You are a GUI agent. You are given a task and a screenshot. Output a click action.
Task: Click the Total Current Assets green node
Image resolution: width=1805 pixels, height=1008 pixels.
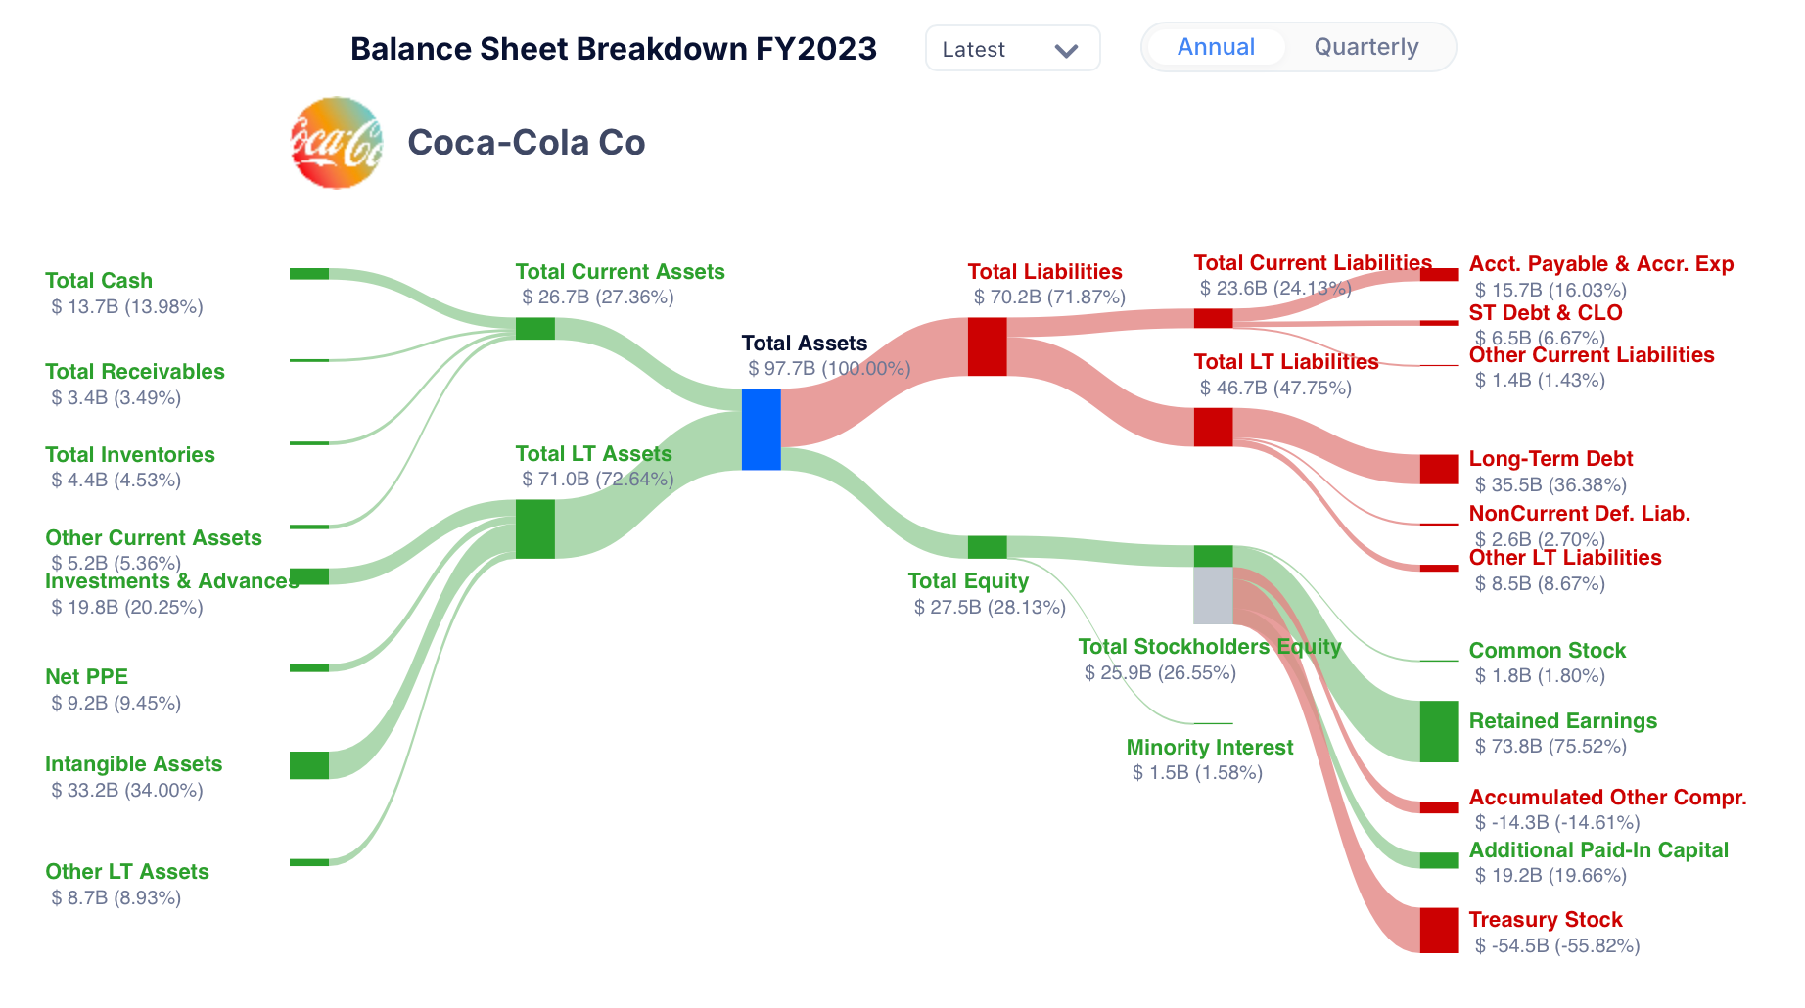tap(534, 329)
